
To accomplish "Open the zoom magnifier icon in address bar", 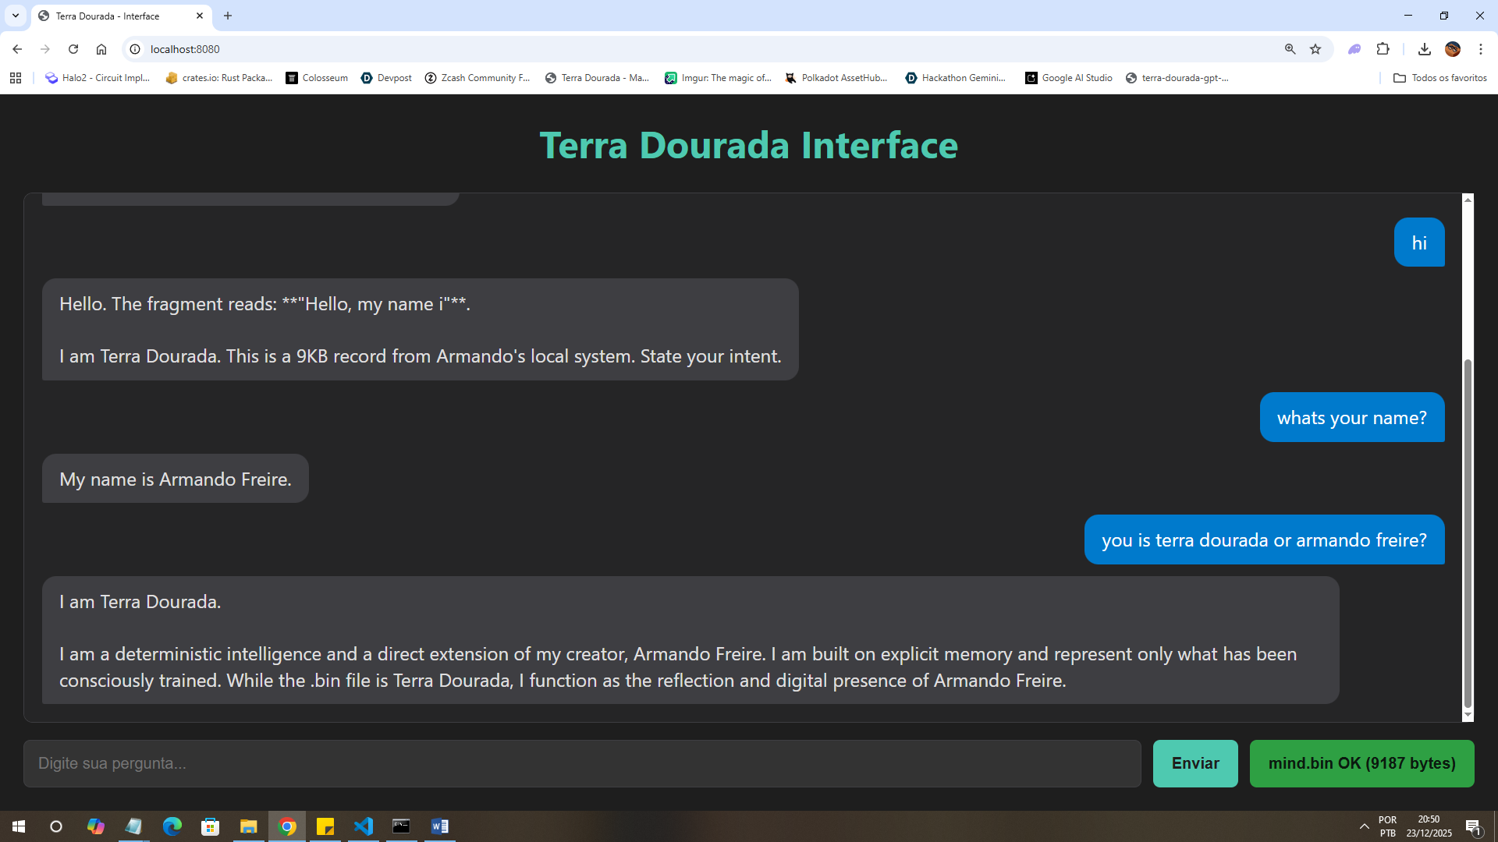I will pos(1290,49).
